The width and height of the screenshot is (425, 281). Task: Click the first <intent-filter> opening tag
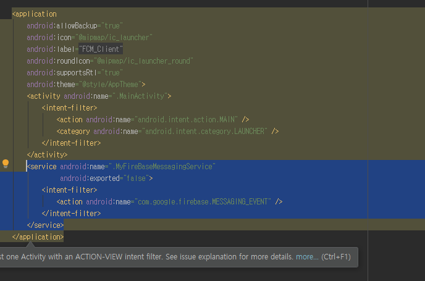pos(69,108)
